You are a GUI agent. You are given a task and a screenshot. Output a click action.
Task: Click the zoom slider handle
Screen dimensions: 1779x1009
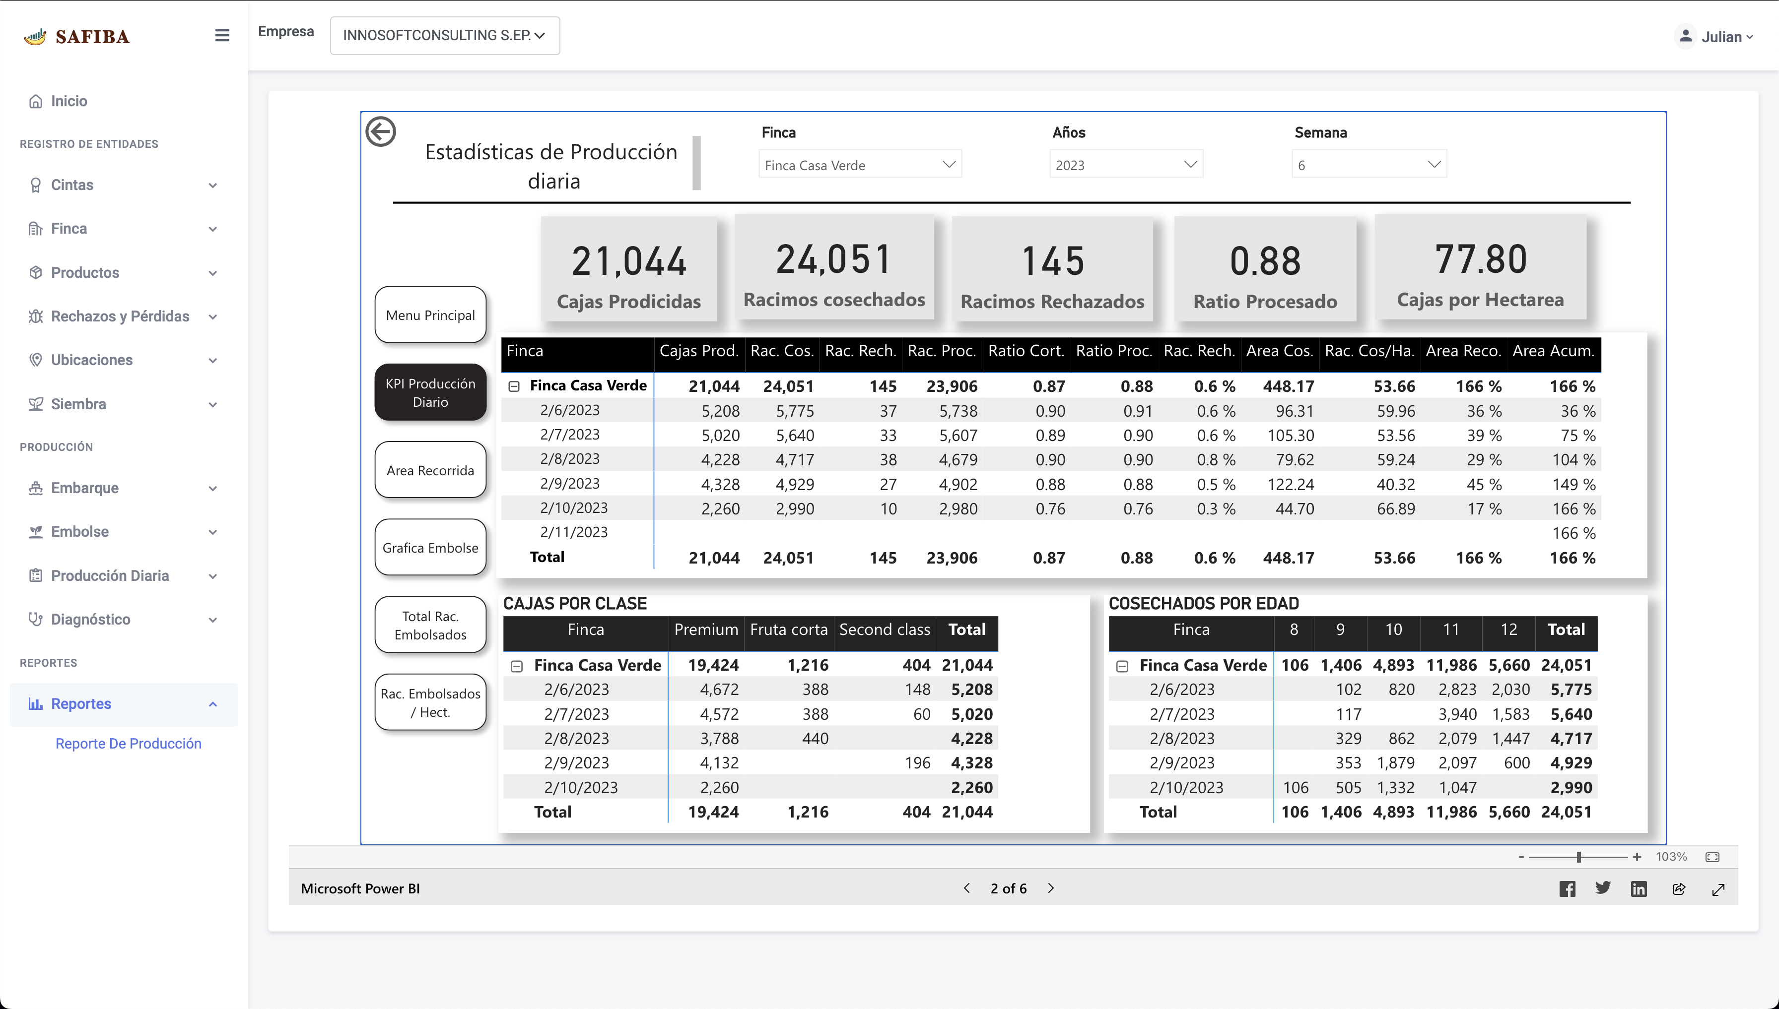tap(1578, 857)
